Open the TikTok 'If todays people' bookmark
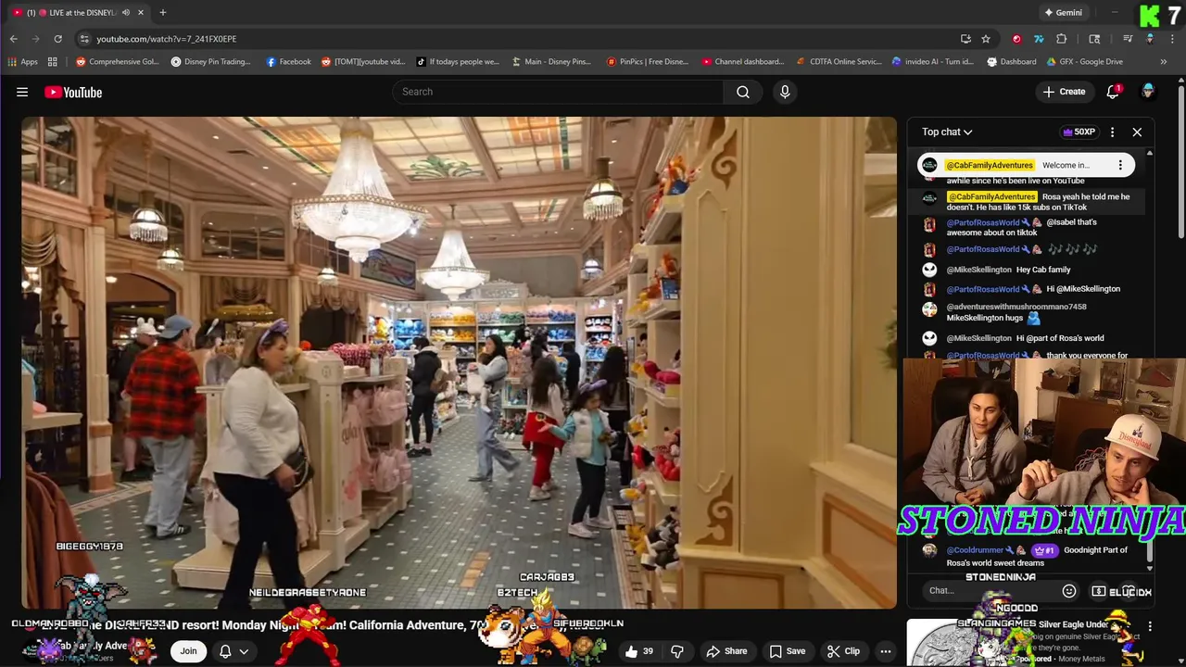Image resolution: width=1186 pixels, height=667 pixels. click(458, 62)
